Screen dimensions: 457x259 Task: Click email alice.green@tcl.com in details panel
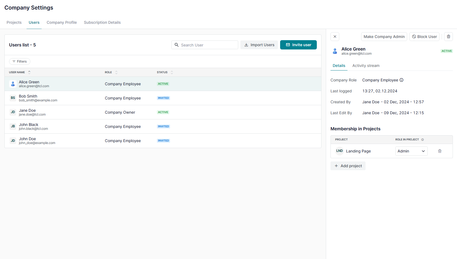[357, 54]
